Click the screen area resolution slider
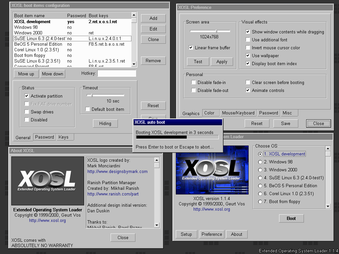 pos(216,31)
